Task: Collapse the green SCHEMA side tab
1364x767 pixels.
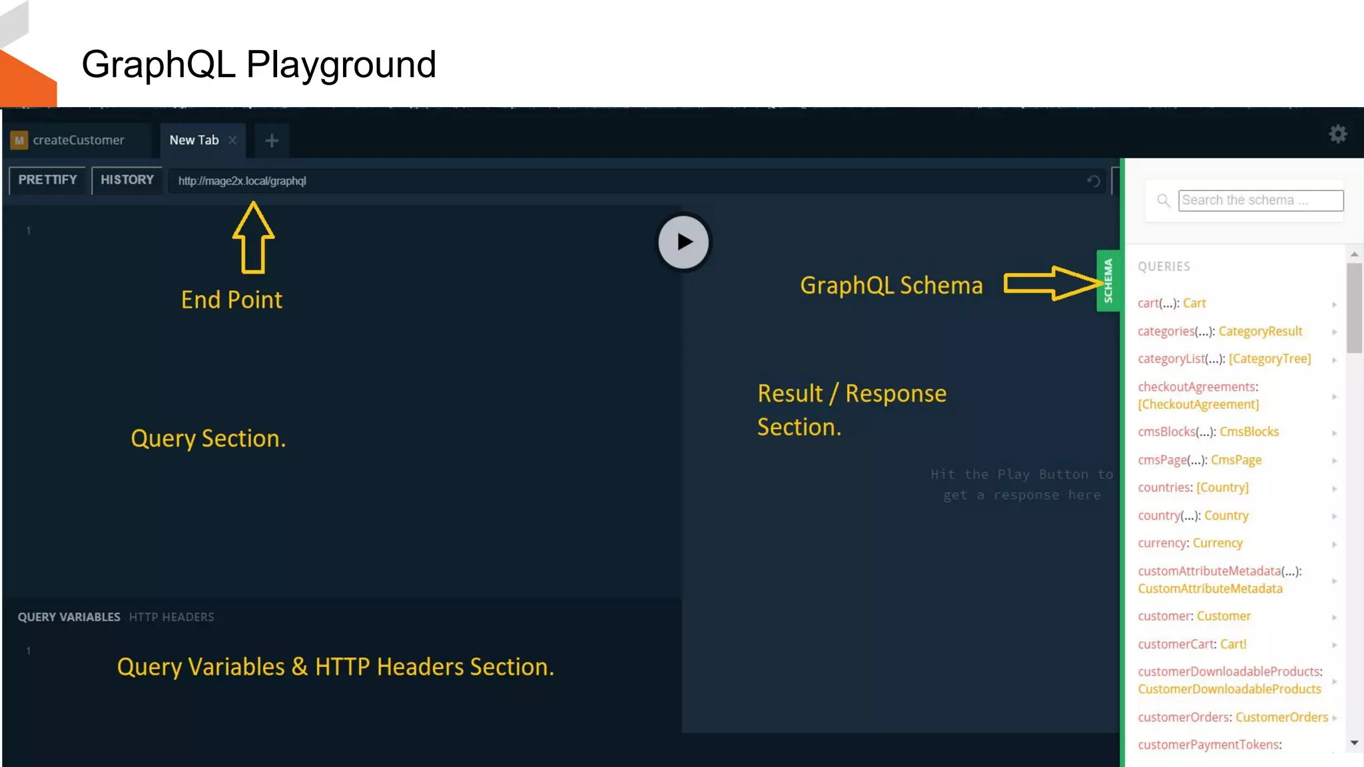Action: click(1108, 280)
